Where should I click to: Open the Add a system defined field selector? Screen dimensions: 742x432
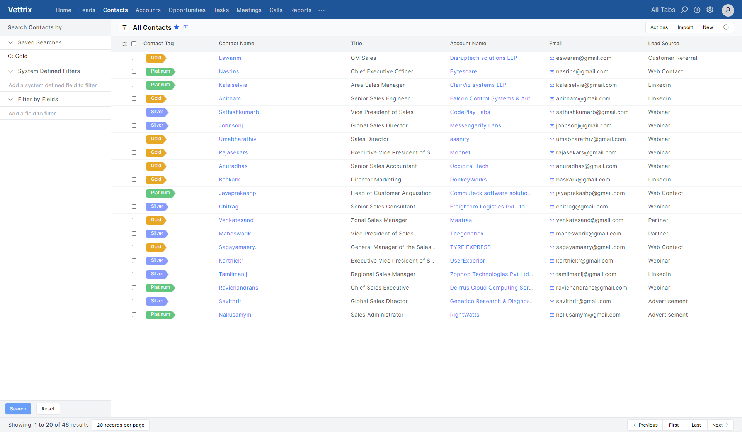(55, 85)
